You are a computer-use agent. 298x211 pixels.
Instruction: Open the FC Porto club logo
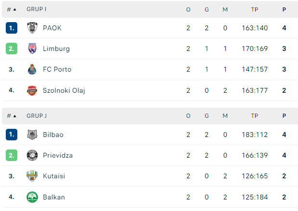click(x=32, y=69)
